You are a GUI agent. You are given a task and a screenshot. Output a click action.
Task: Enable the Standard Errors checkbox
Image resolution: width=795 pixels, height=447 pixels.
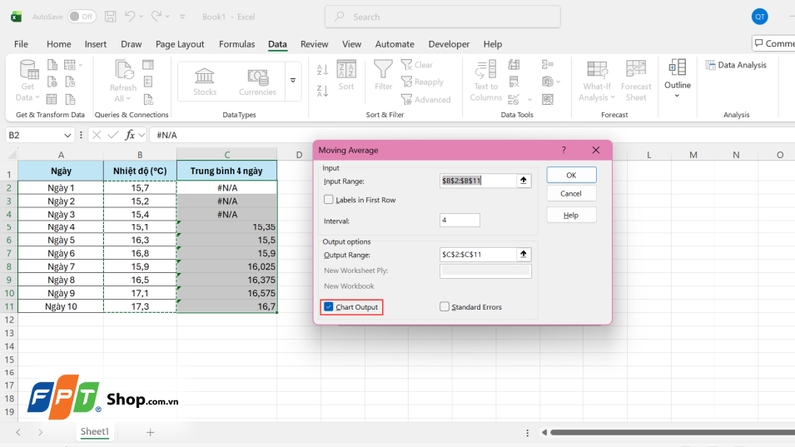pos(445,307)
